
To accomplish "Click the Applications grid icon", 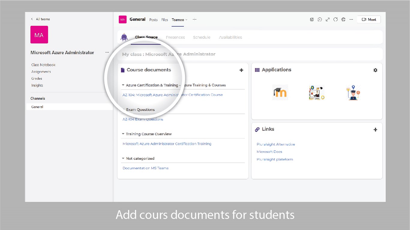I will tap(257, 70).
